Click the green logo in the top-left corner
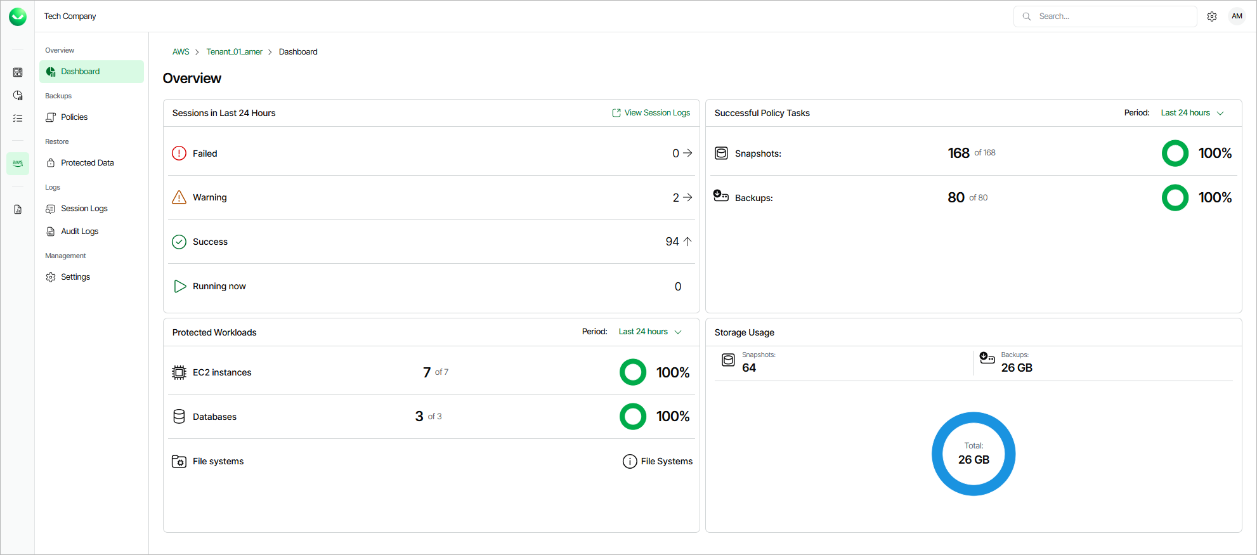This screenshot has height=555, width=1257. click(18, 16)
